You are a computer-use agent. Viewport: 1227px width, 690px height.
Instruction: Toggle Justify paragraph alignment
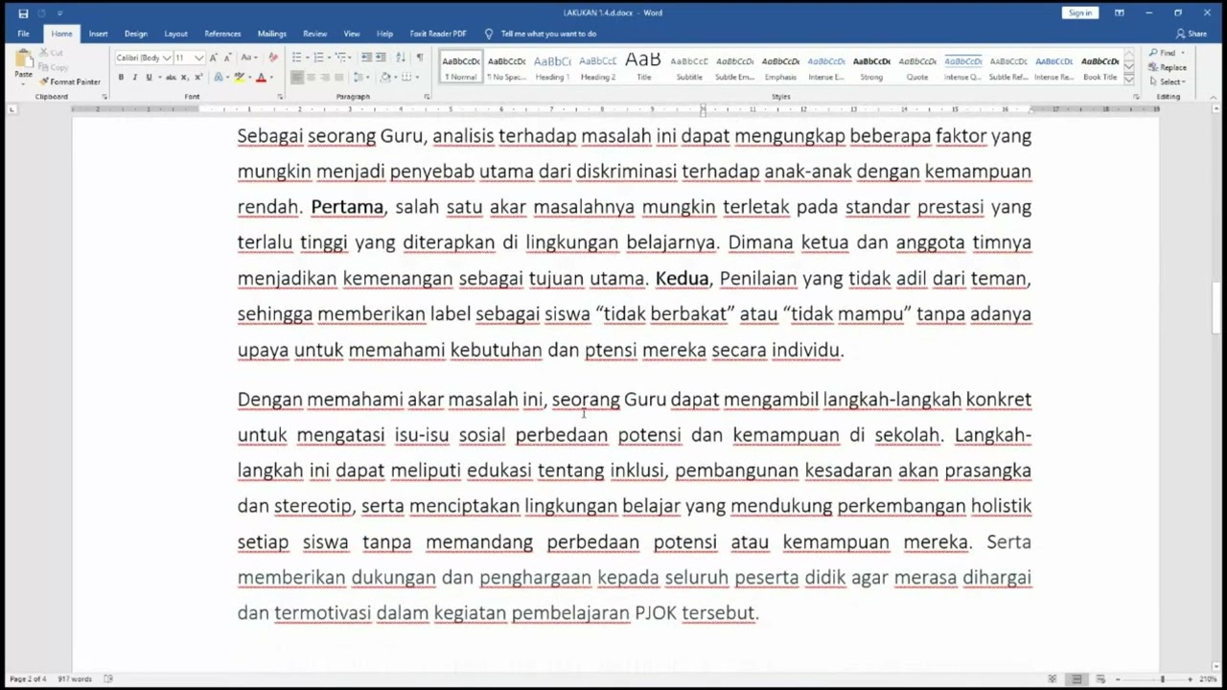[338, 77]
